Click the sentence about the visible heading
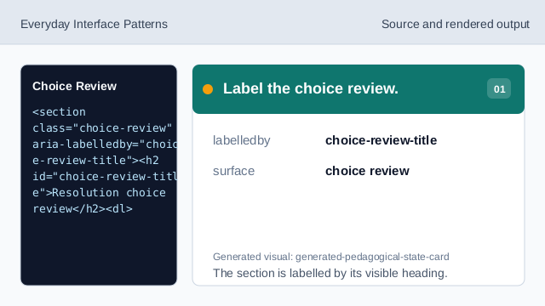The width and height of the screenshot is (545, 306). (330, 273)
